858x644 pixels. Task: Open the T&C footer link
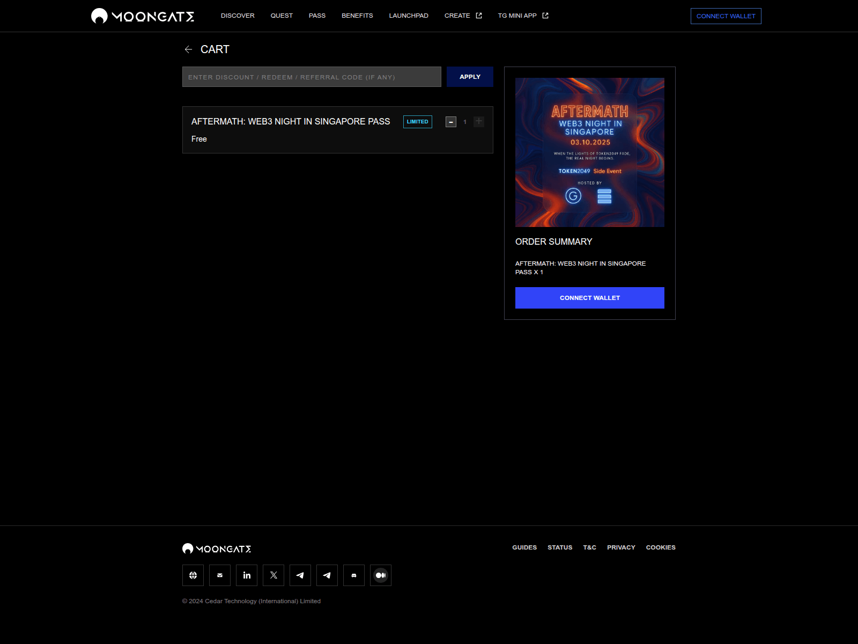point(590,547)
